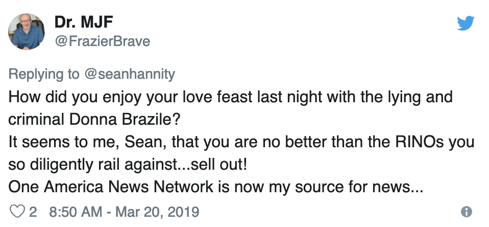Click the Twitter bird logo
489x227 pixels.
pyautogui.click(x=466, y=22)
